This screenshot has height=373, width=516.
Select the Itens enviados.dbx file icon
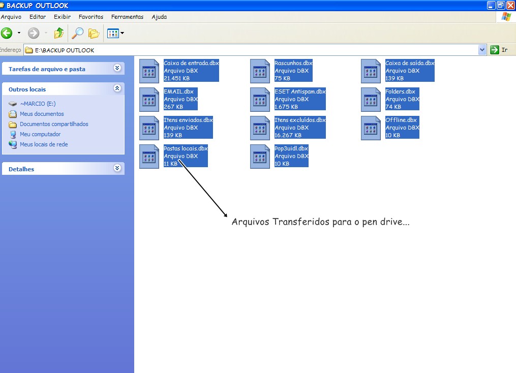pyautogui.click(x=149, y=128)
